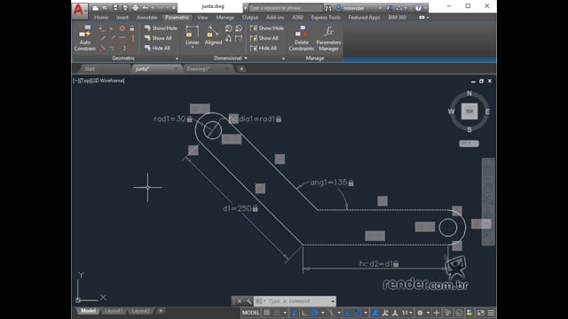Click Delete Constraints tool
The width and height of the screenshot is (568, 319).
pos(302,38)
